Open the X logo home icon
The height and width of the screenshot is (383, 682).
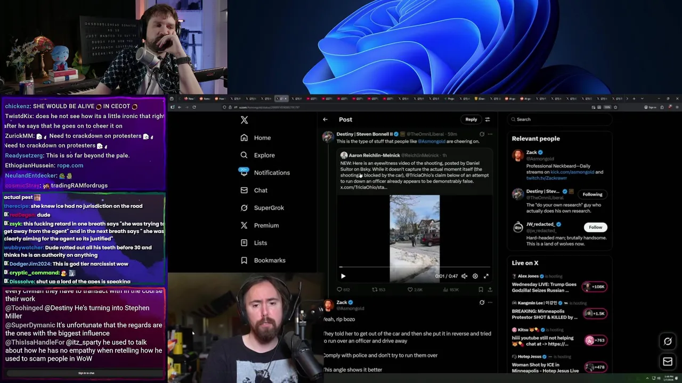click(x=244, y=120)
